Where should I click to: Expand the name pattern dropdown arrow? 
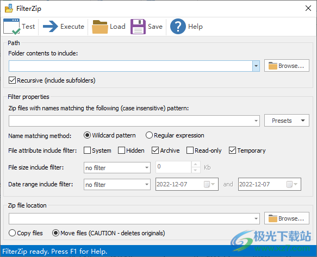(256, 121)
